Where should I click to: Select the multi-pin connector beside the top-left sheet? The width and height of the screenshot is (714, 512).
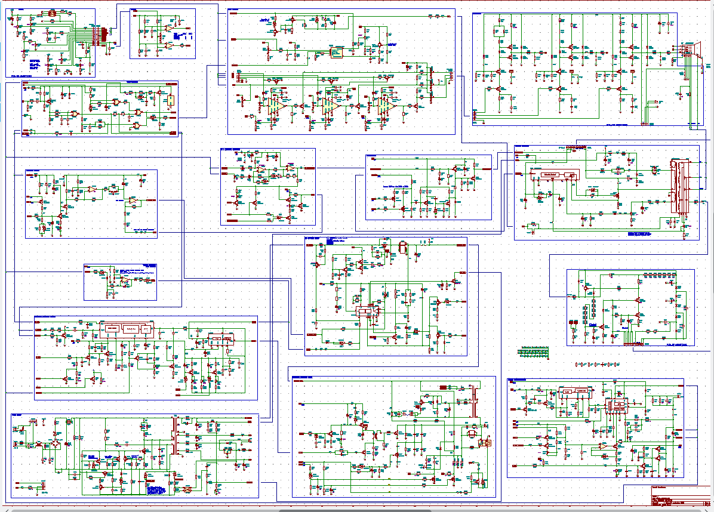(104, 36)
